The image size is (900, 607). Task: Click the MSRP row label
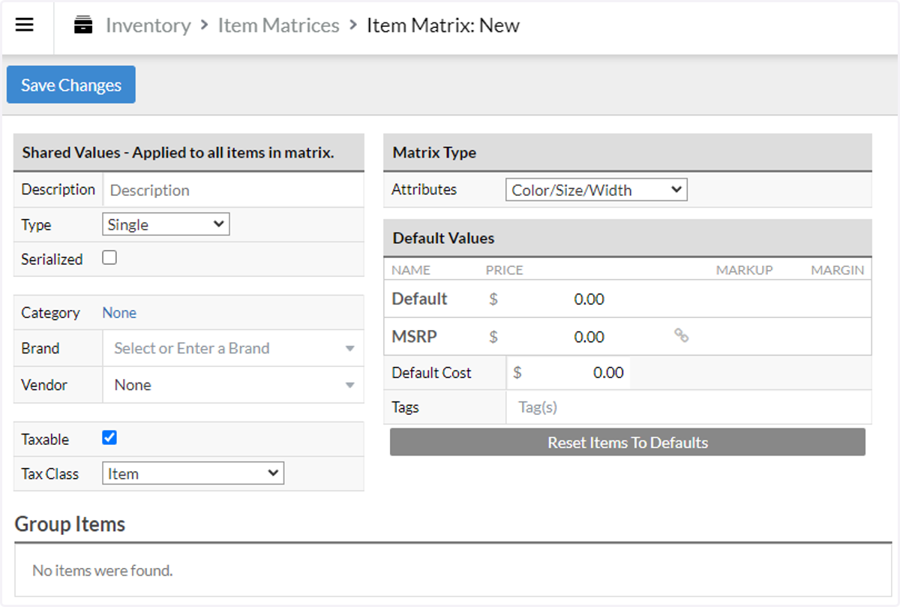tap(415, 337)
